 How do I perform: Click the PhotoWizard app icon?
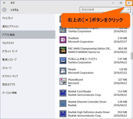[63, 81]
